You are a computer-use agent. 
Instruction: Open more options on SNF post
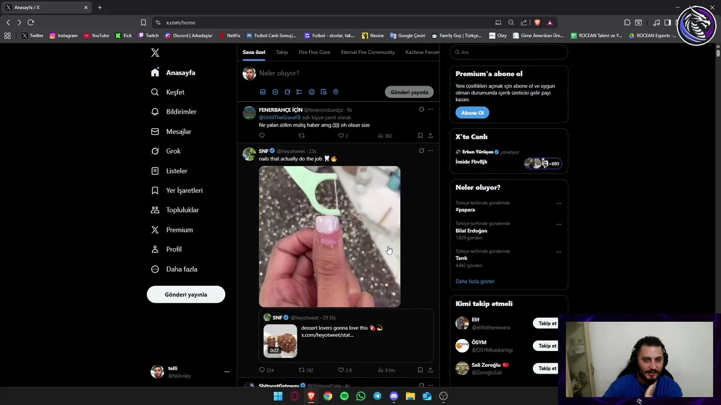[430, 151]
